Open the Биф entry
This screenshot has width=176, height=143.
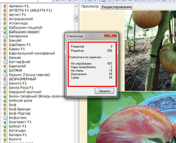tap(13, 105)
